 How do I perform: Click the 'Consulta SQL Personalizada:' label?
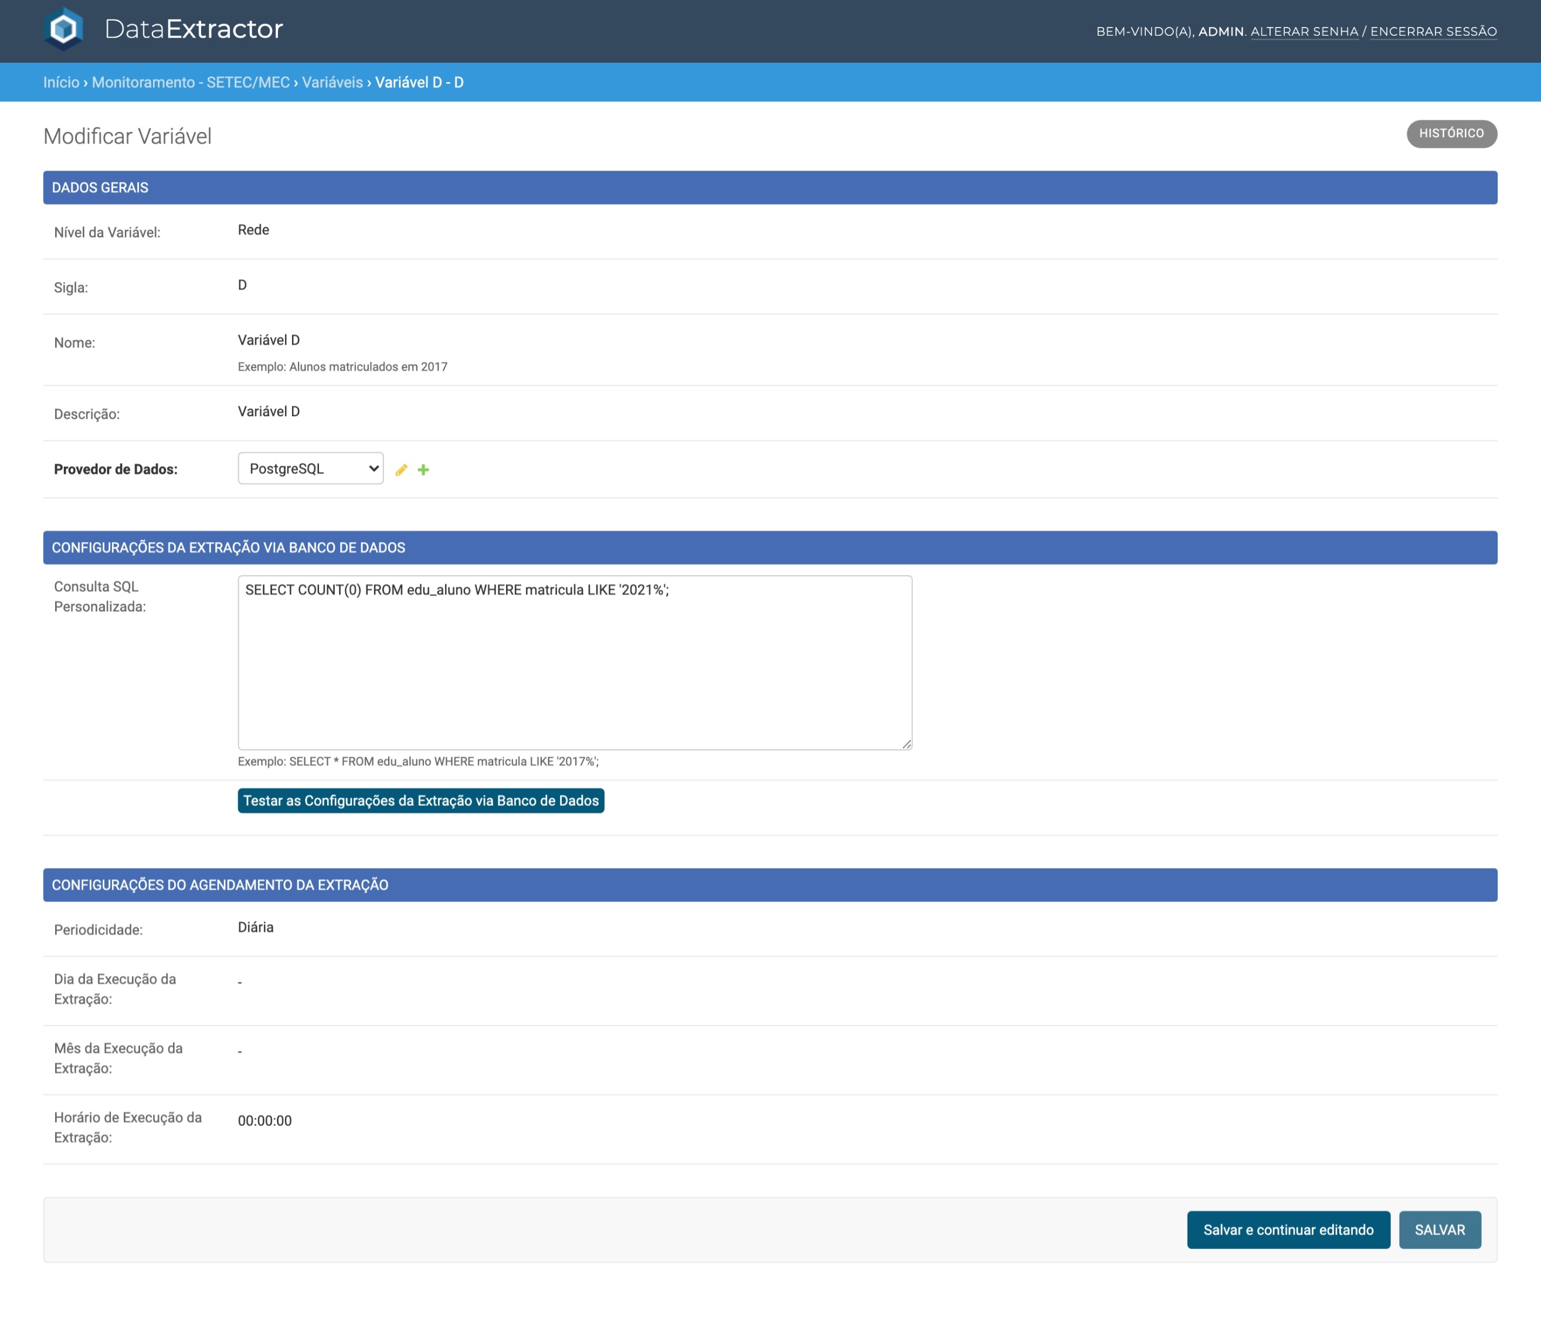coord(100,596)
